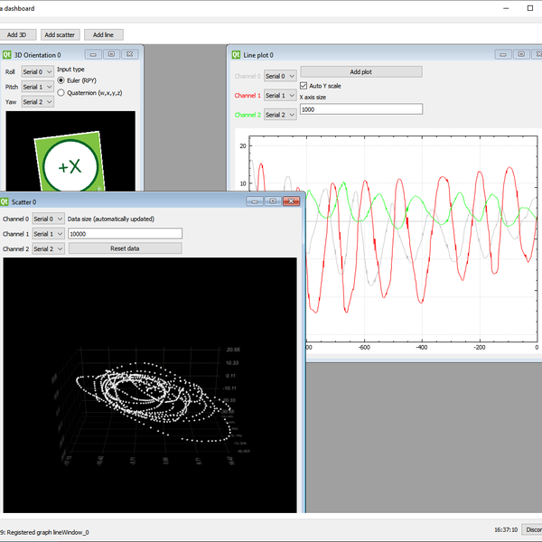Image resolution: width=542 pixels, height=542 pixels.
Task: Select Euler (RPY) input type
Action: (61, 80)
